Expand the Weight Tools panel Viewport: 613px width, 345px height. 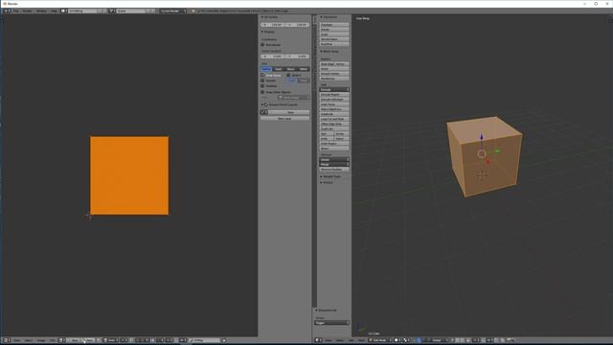(x=330, y=176)
